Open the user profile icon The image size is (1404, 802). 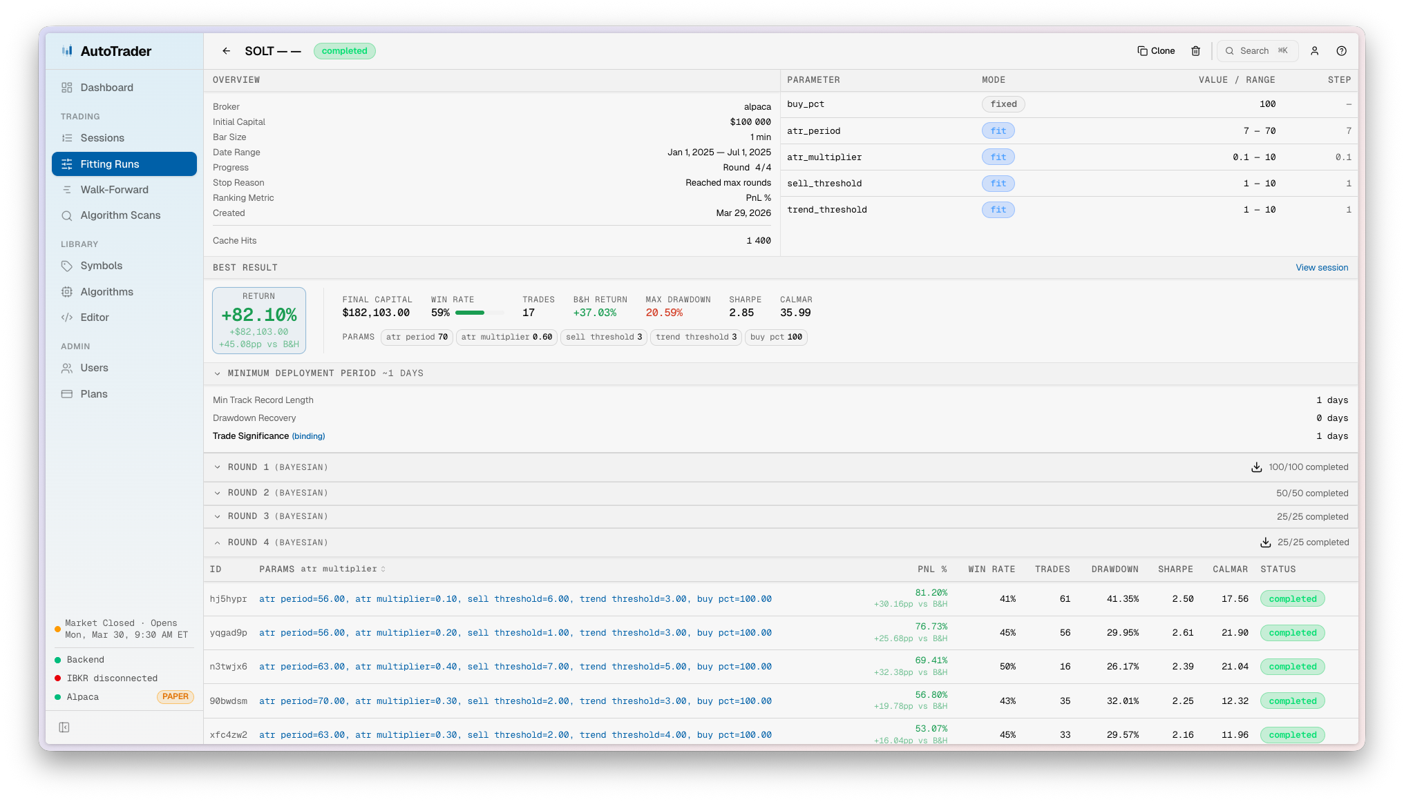[x=1315, y=51]
